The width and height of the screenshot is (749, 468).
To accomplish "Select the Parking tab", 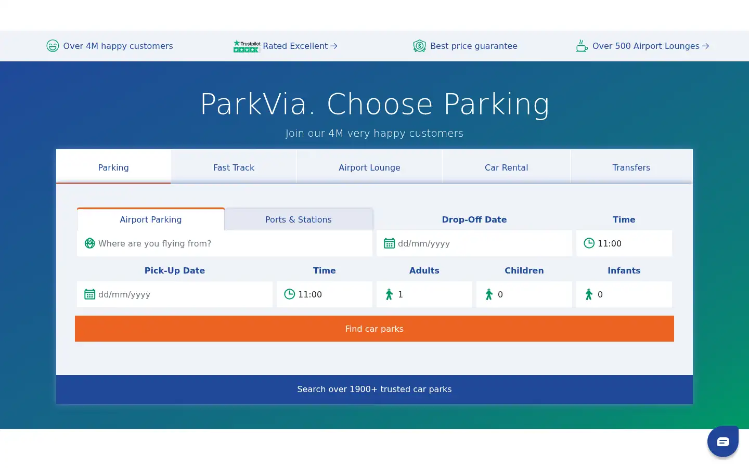I will (x=113, y=167).
